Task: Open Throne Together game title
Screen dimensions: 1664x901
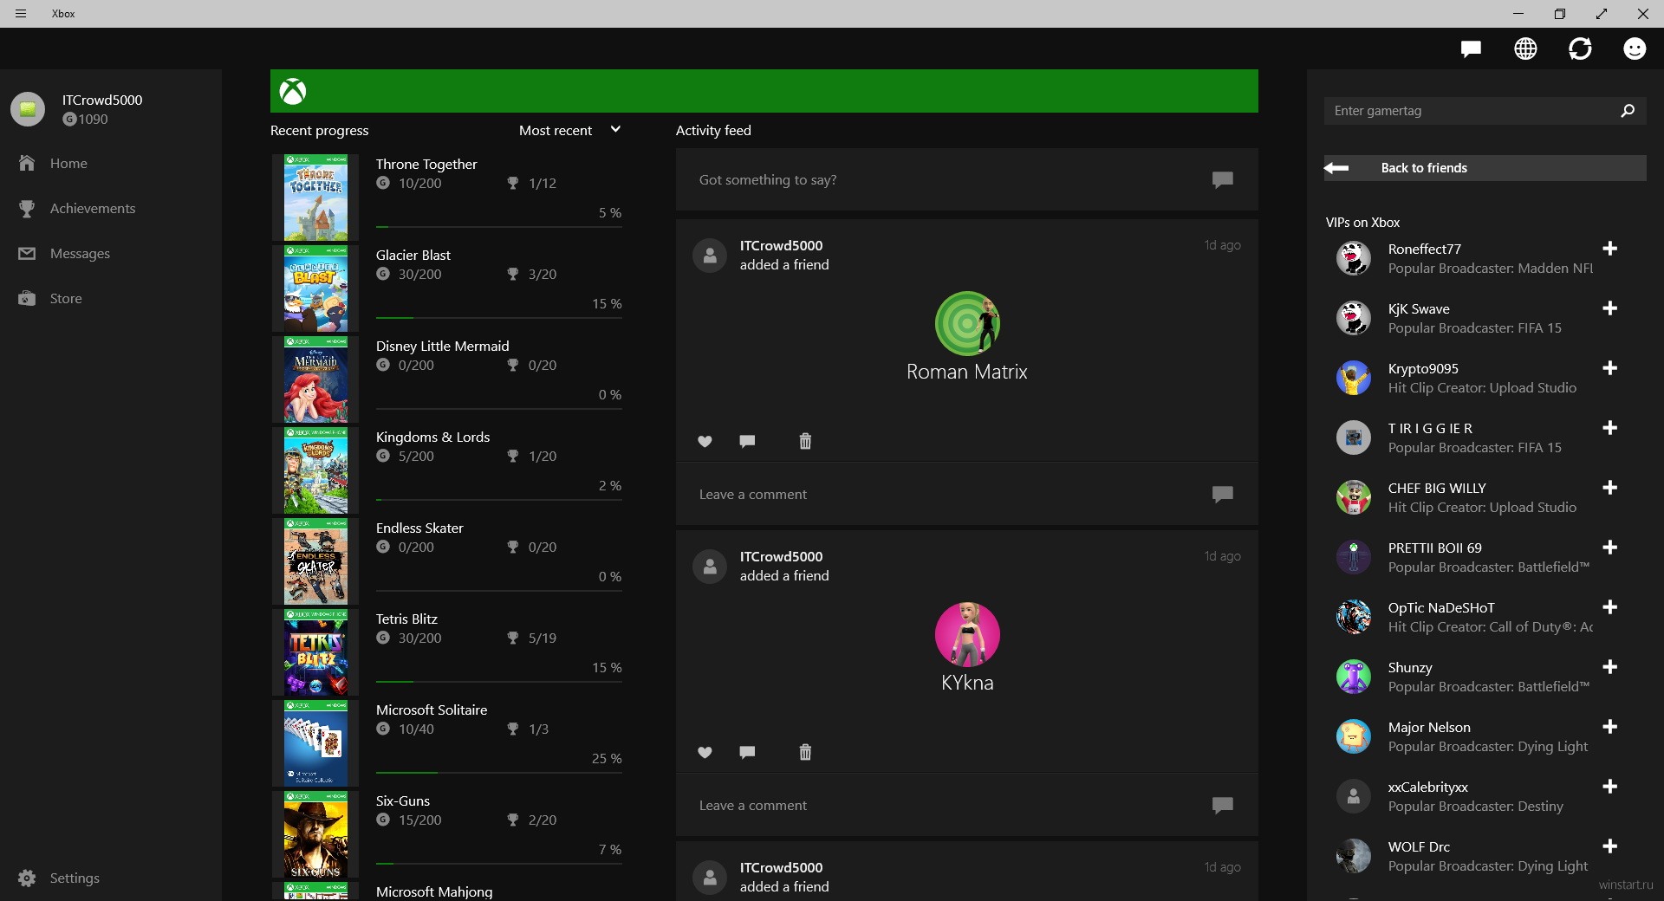Action: [x=426, y=164]
